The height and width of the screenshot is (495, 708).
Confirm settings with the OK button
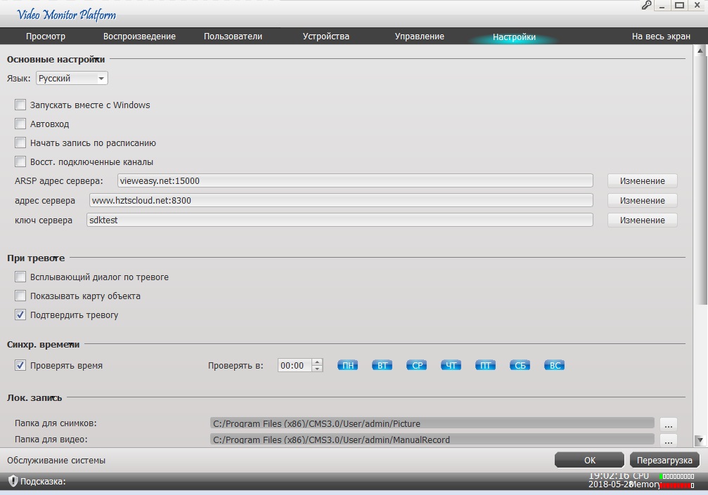click(x=589, y=461)
